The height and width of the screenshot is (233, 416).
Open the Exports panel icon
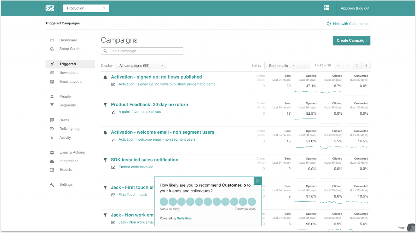52,170
